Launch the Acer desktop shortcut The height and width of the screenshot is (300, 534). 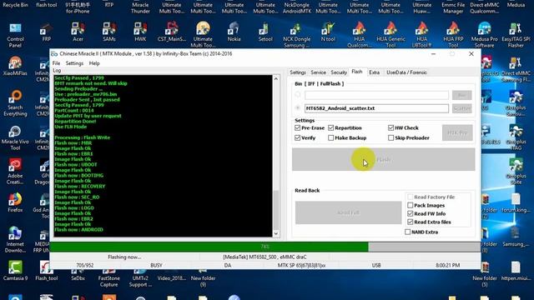(x=78, y=32)
